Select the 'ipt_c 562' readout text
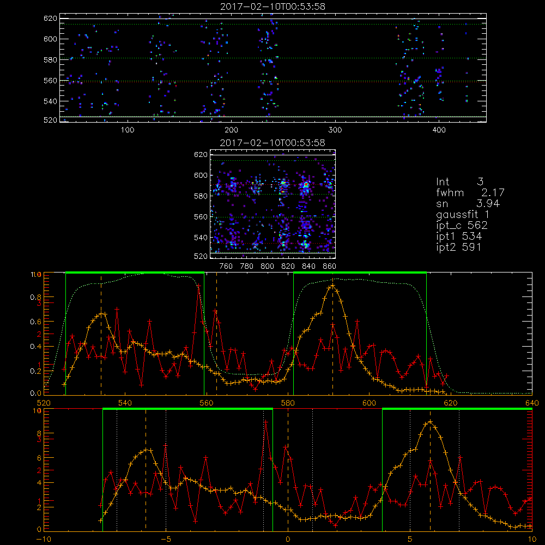The width and height of the screenshot is (545, 545). tap(462, 226)
